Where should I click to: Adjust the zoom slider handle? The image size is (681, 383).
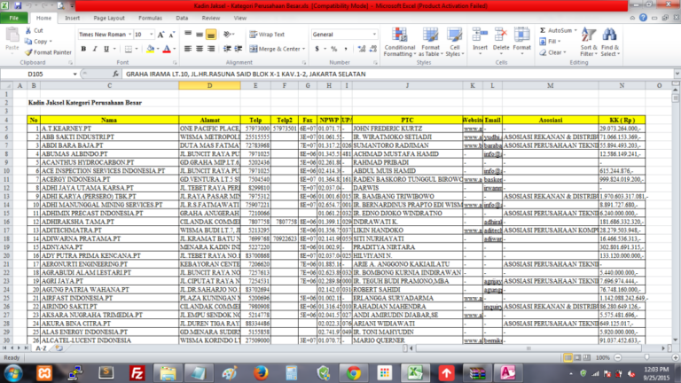click(x=647, y=357)
